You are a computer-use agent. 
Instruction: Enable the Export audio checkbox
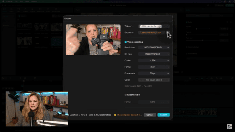click(125, 95)
